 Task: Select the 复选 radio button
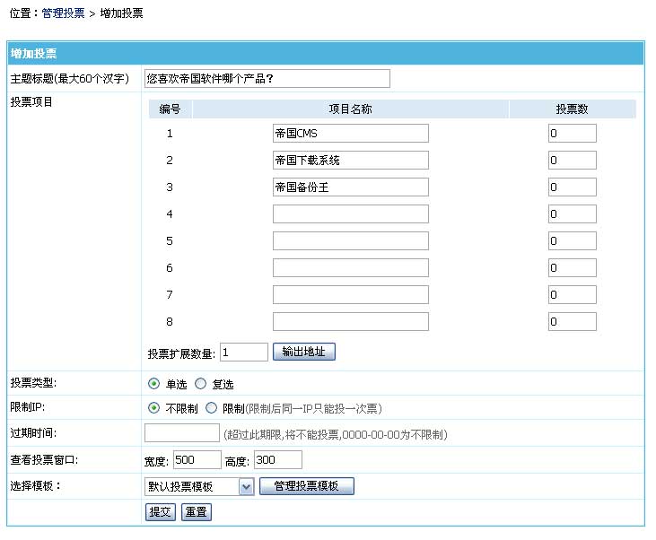[200, 384]
